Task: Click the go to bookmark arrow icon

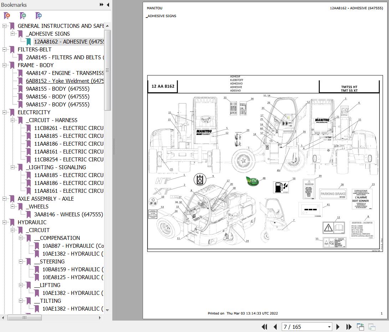Action: [x=39, y=16]
